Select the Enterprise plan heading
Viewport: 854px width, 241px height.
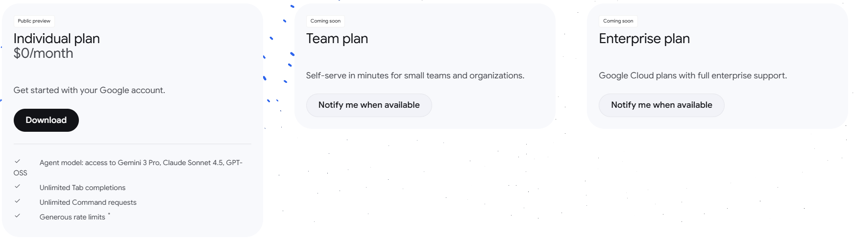[644, 39]
